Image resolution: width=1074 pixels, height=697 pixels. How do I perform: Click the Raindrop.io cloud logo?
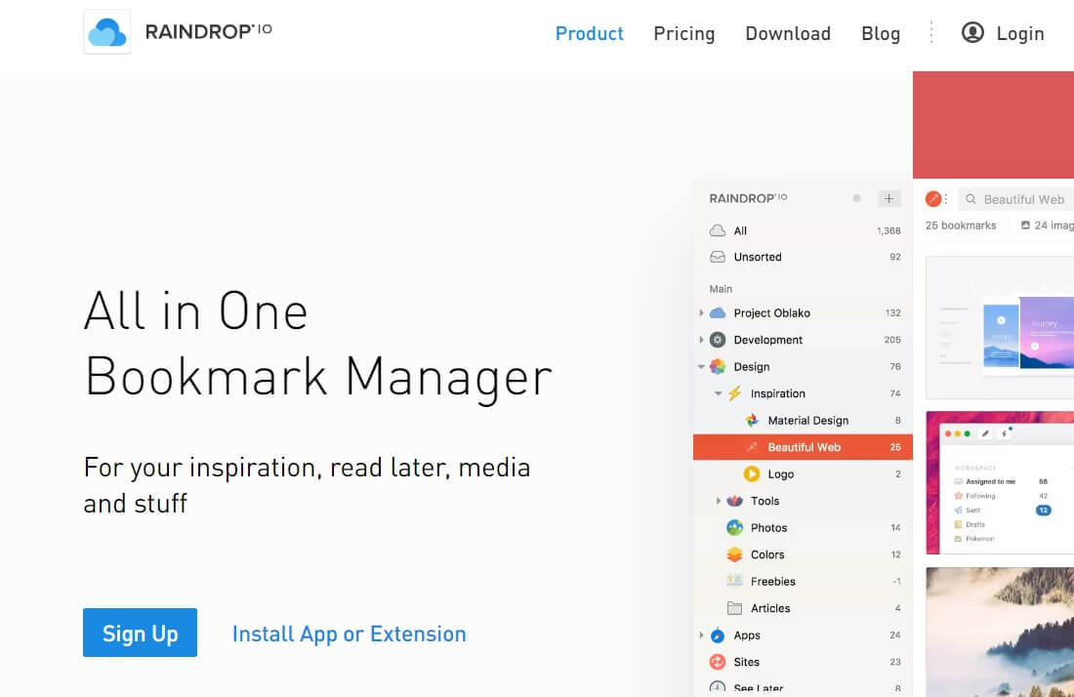106,32
